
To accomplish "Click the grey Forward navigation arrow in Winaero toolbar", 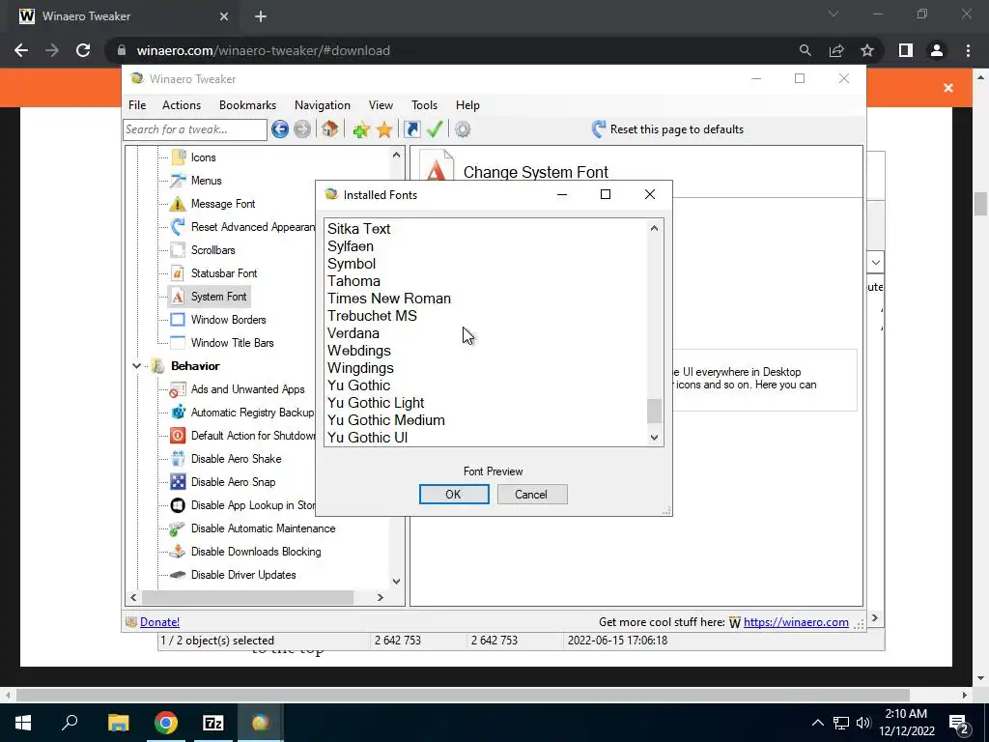I will [302, 129].
